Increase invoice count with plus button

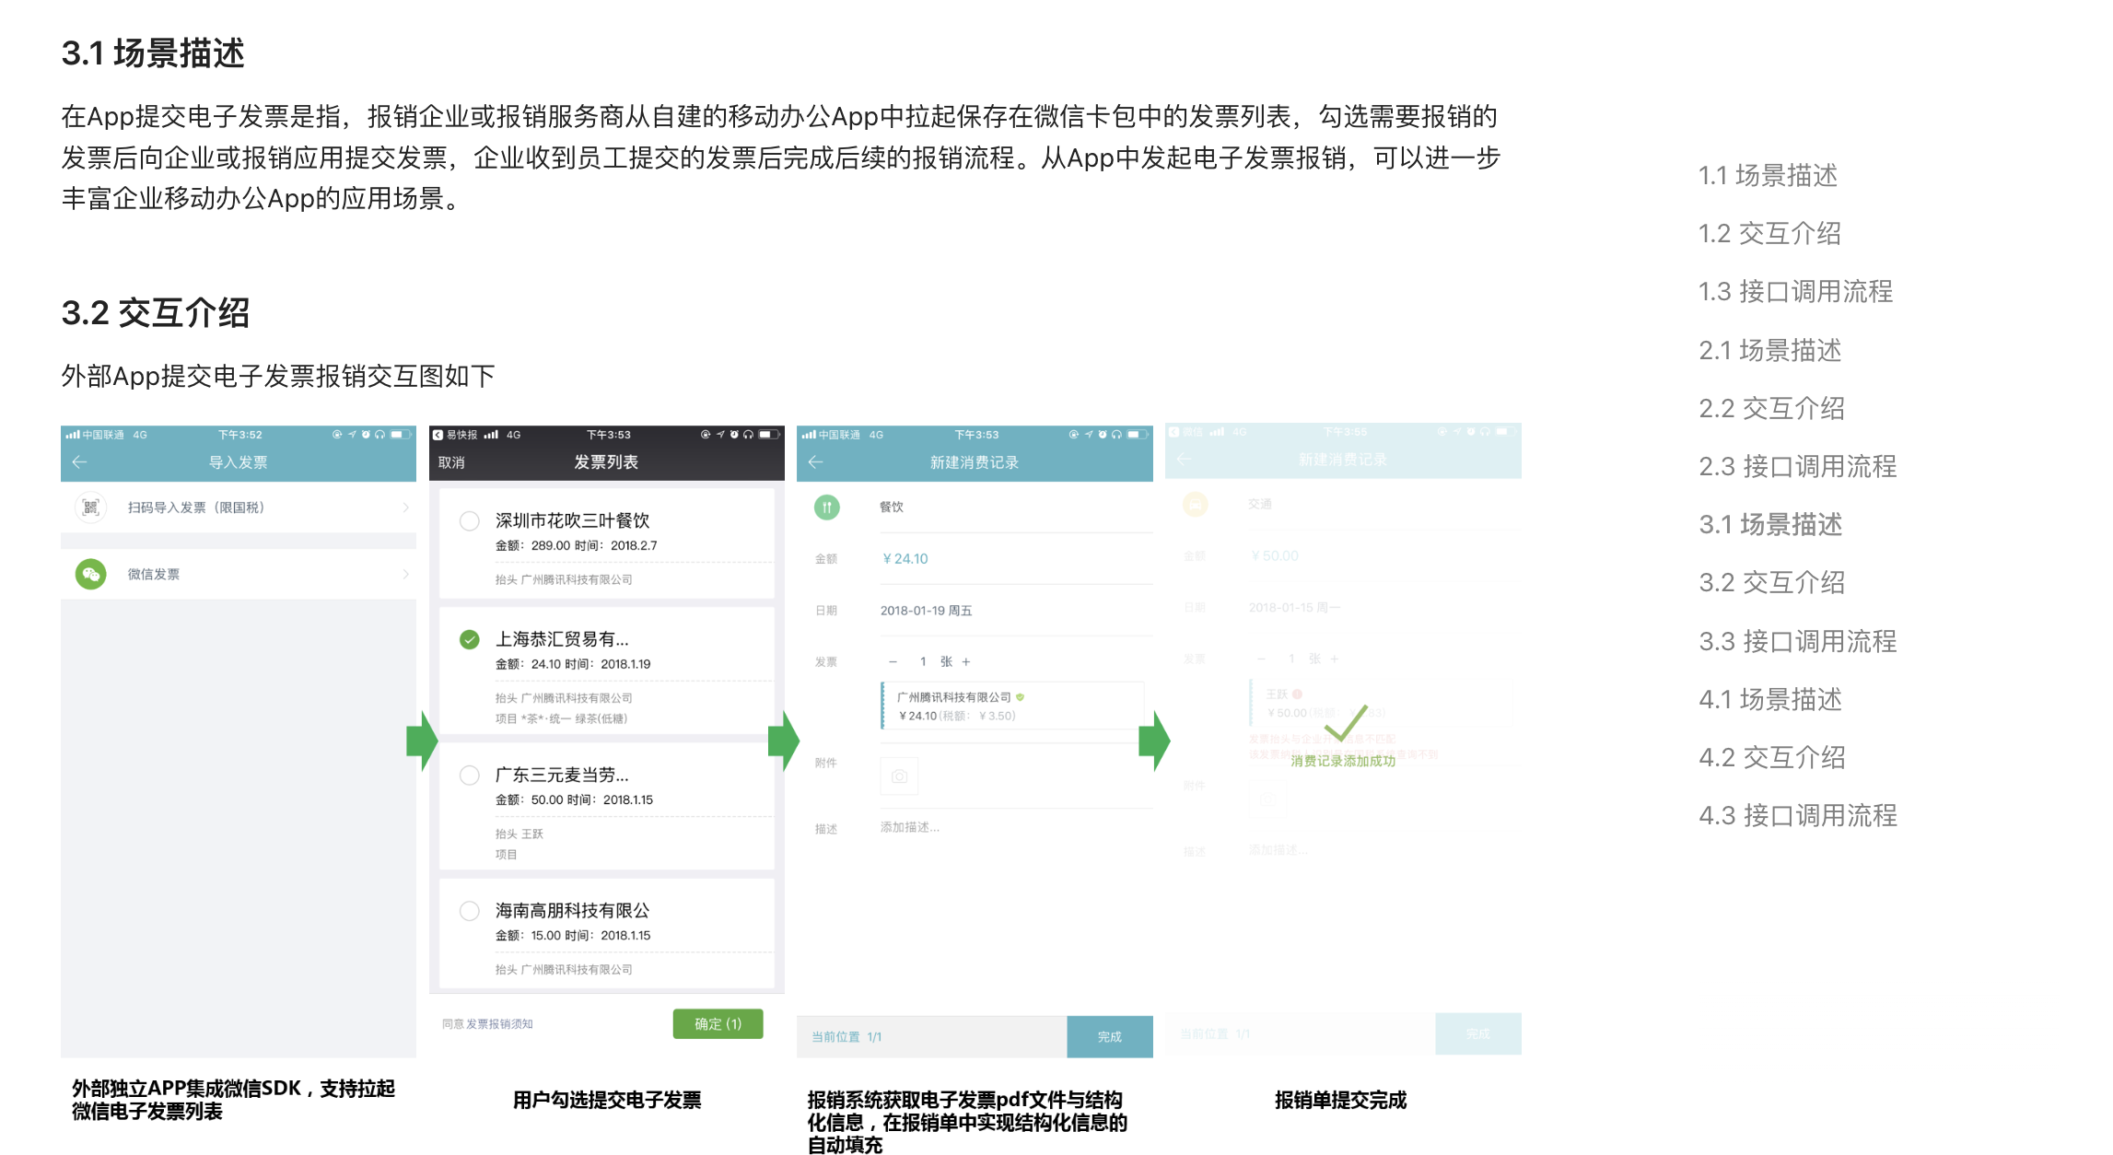tap(966, 661)
